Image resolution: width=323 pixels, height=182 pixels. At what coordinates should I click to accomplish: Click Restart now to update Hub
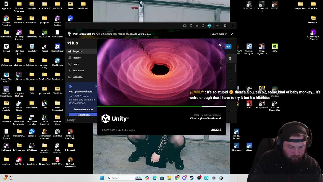(83, 115)
